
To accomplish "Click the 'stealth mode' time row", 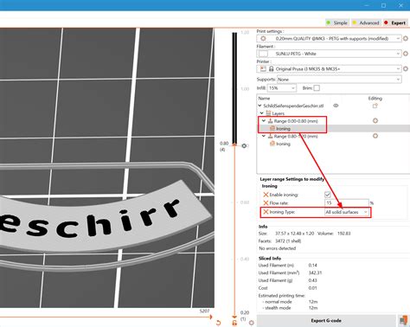I will 278,308.
